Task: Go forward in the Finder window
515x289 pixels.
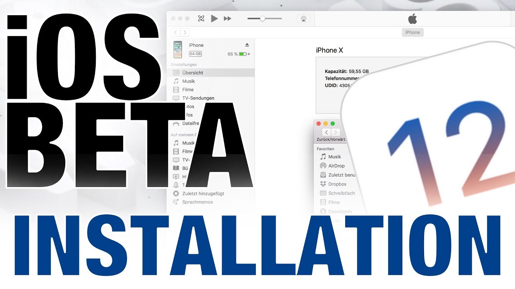Action: pyautogui.click(x=336, y=132)
